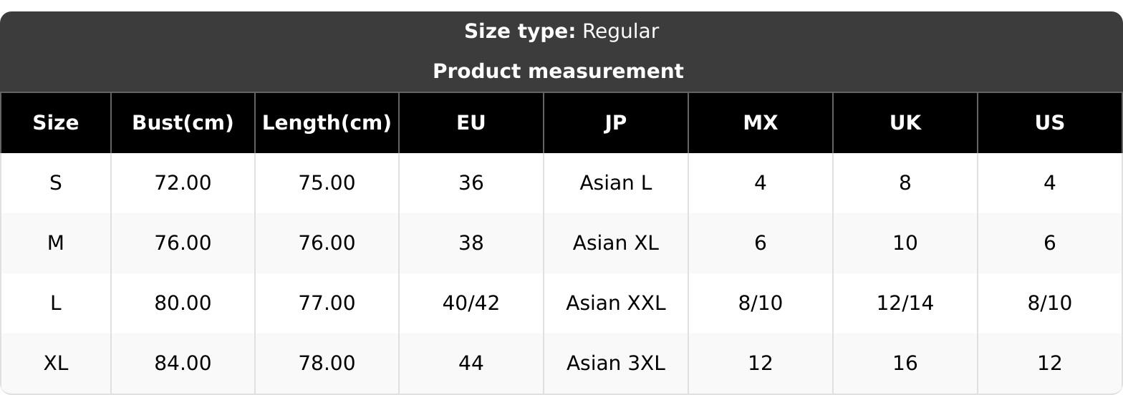Click the 40/42 EU size cell
Screen dimensions: 1123x395
(x=471, y=303)
